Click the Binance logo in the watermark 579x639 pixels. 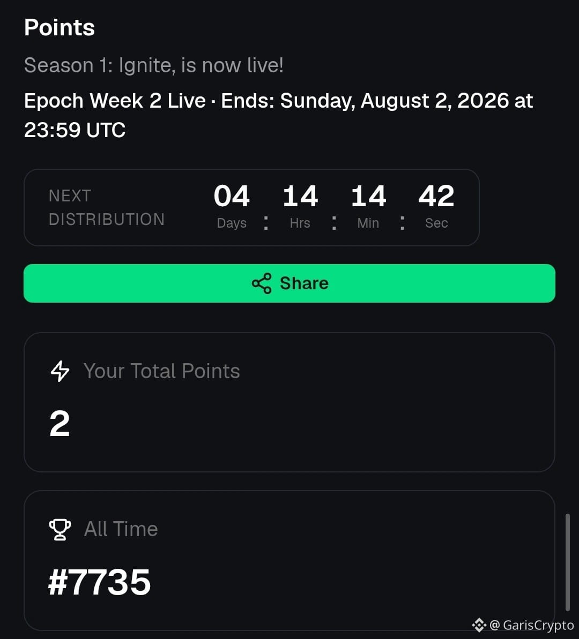coord(479,625)
